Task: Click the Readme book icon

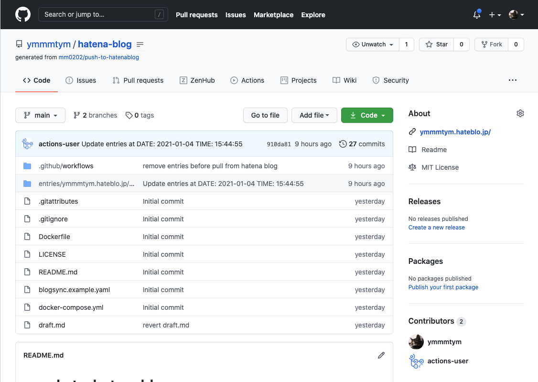Action: point(412,150)
